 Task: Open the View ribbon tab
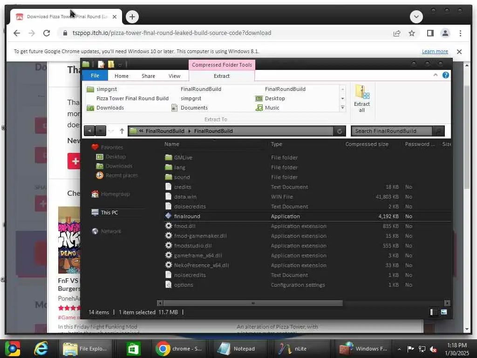pos(174,76)
